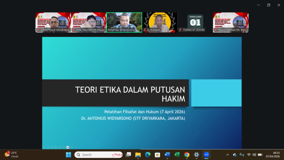
Task: Click Dr. ANTONIUS WIDYARSONO (STF DRIYARKARA, JAKARTA) text
Action: coord(133,118)
